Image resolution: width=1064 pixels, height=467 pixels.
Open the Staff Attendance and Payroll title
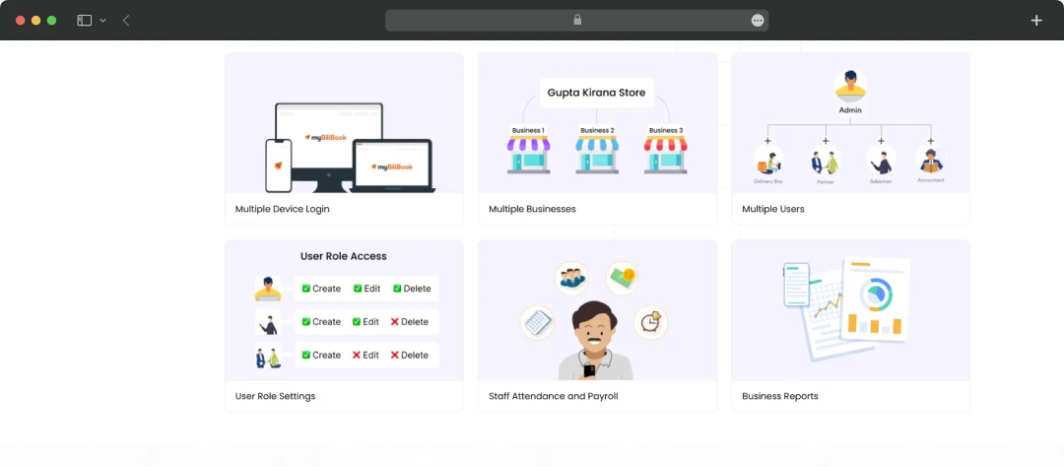(x=553, y=396)
